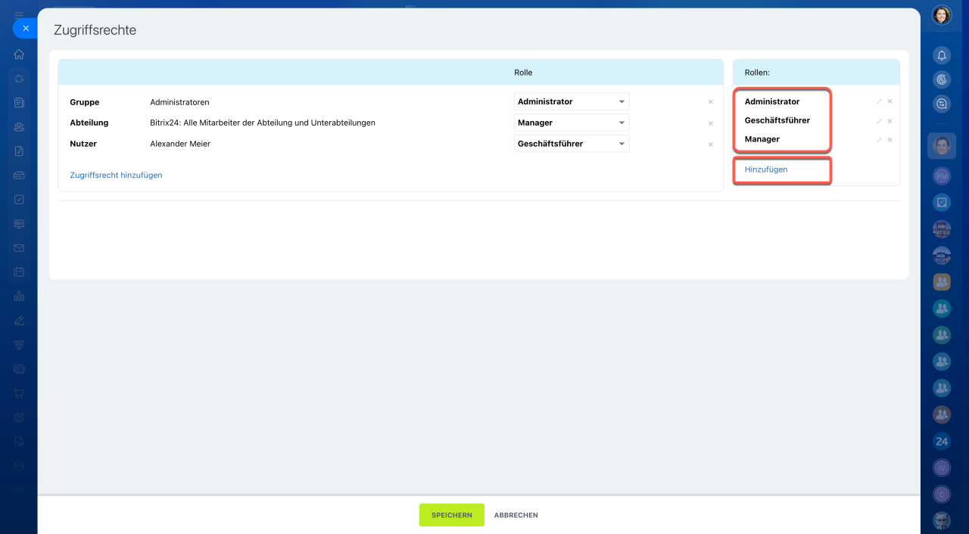Open the home icon in left sidebar

coord(19,54)
